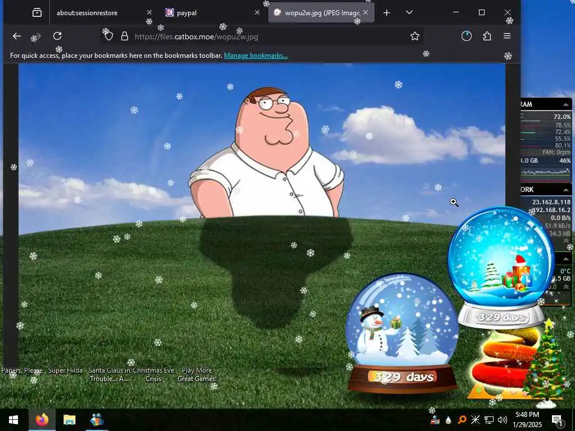The width and height of the screenshot is (575, 431).
Task: Open Santa Claus in Trouble desktop shortcut
Action: [109, 374]
